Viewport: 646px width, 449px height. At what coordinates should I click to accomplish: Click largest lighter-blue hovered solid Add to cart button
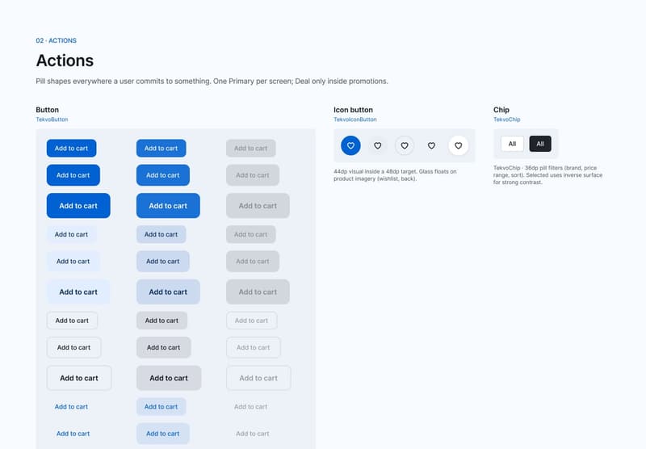click(168, 206)
